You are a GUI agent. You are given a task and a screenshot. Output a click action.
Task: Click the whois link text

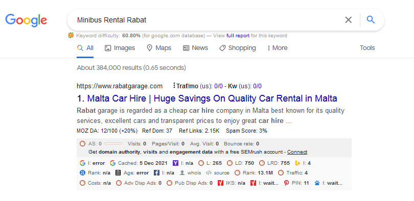coord(194,173)
